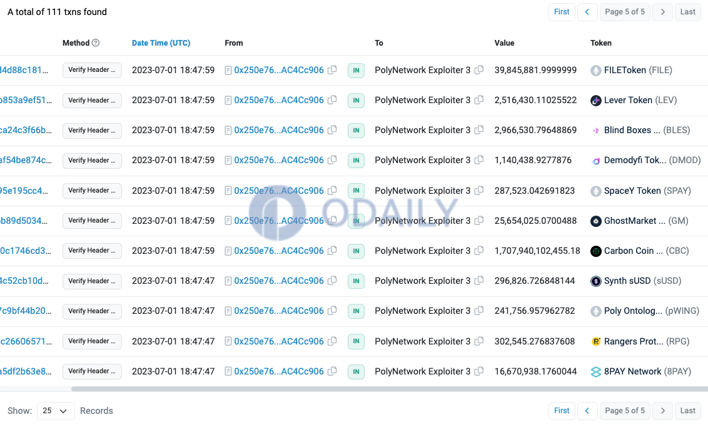This screenshot has height=427, width=708.
Task: Open the FILEToken (FILE) token link
Action: pyautogui.click(x=638, y=70)
